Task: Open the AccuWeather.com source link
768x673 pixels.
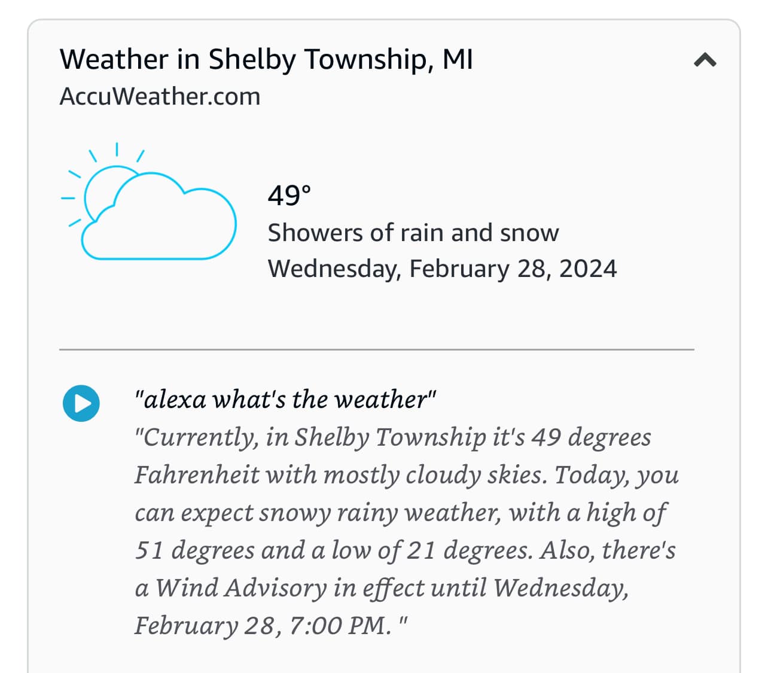Action: tap(160, 96)
